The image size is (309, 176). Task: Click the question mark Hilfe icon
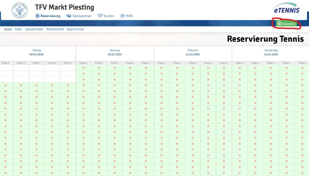122,16
